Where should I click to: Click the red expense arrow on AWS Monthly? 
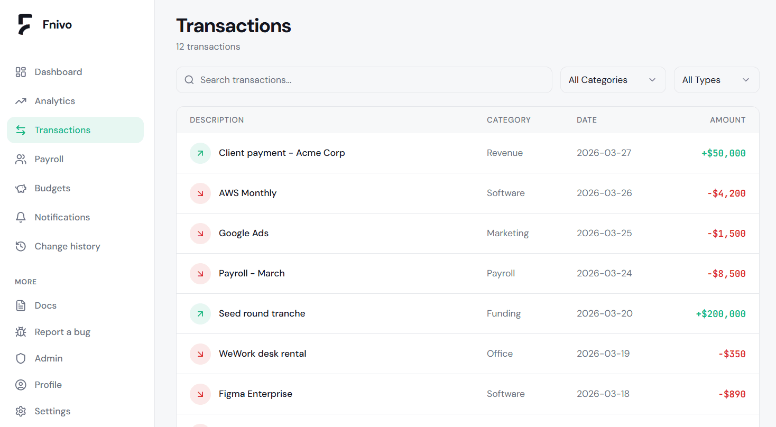click(x=200, y=193)
